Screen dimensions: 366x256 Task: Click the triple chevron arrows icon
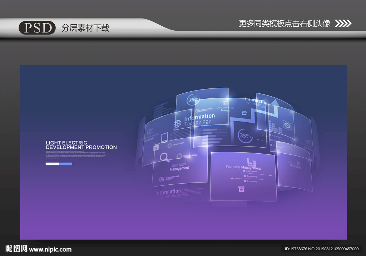343,23
